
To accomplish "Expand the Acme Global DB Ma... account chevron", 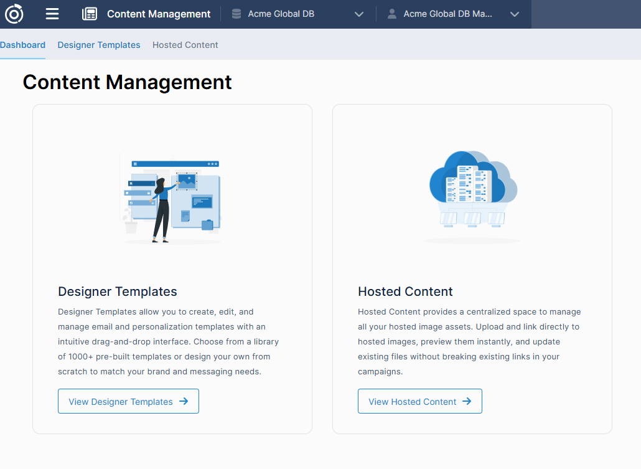I will (515, 14).
